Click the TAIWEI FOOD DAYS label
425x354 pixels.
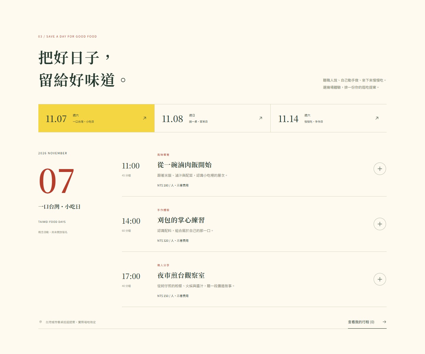click(x=52, y=222)
